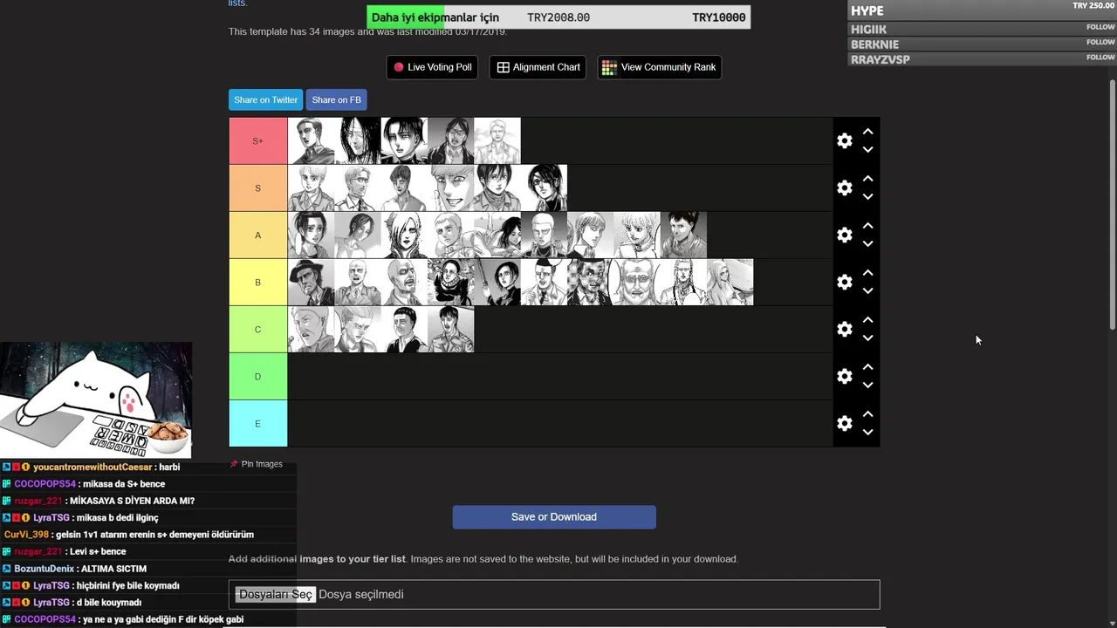Move S+ row up with arrow
1117x628 pixels.
(867, 132)
